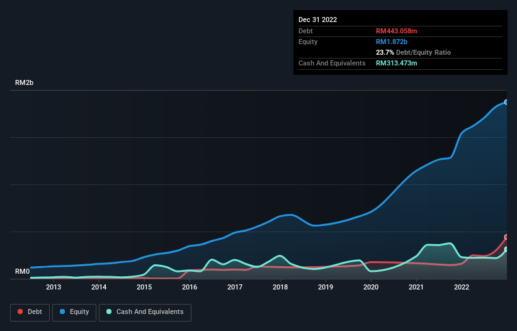Click the red Debt endpoint marker
Viewport: 517px width, 331px height.
[x=507, y=237]
